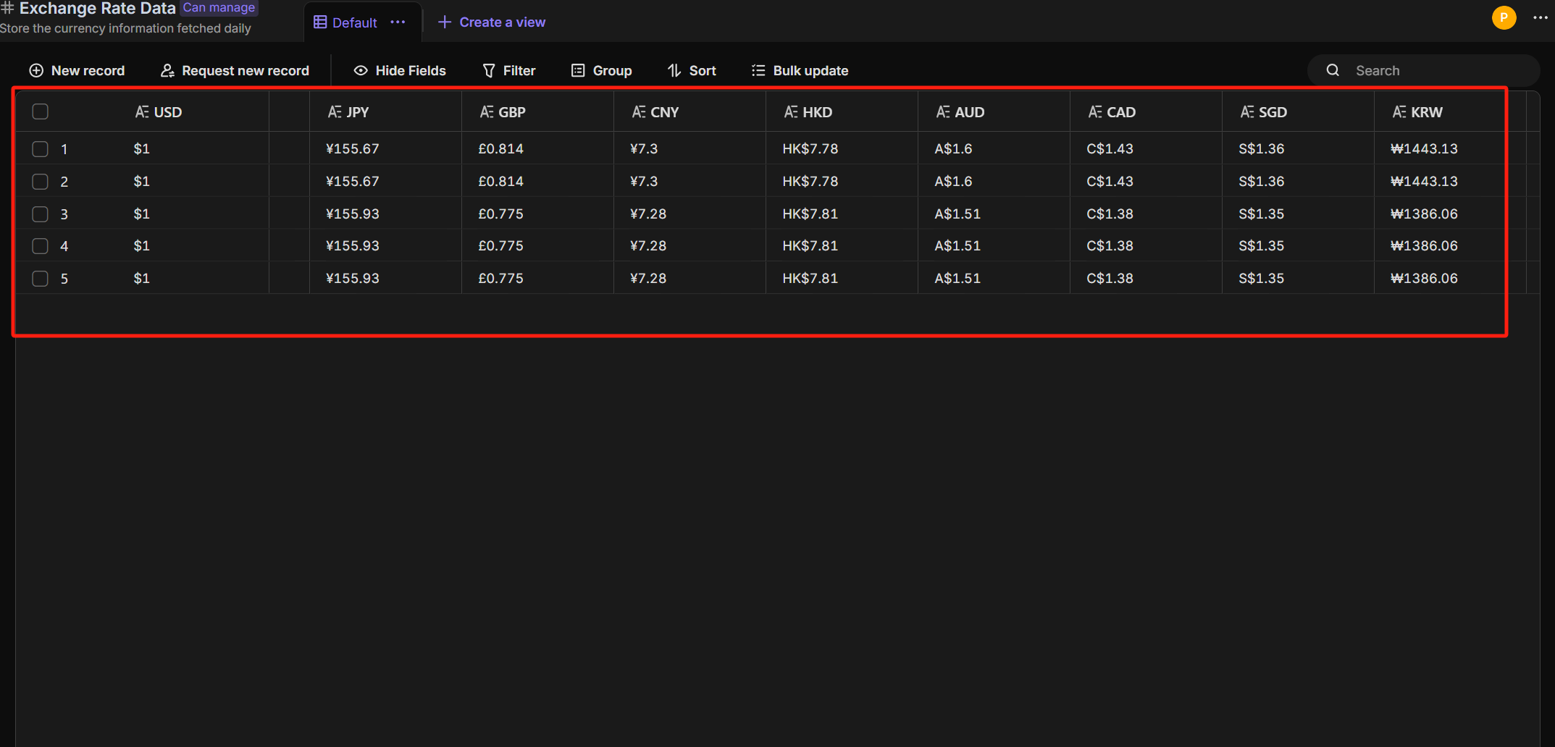Click the Sort arrows icon
This screenshot has width=1555, height=747.
point(674,70)
